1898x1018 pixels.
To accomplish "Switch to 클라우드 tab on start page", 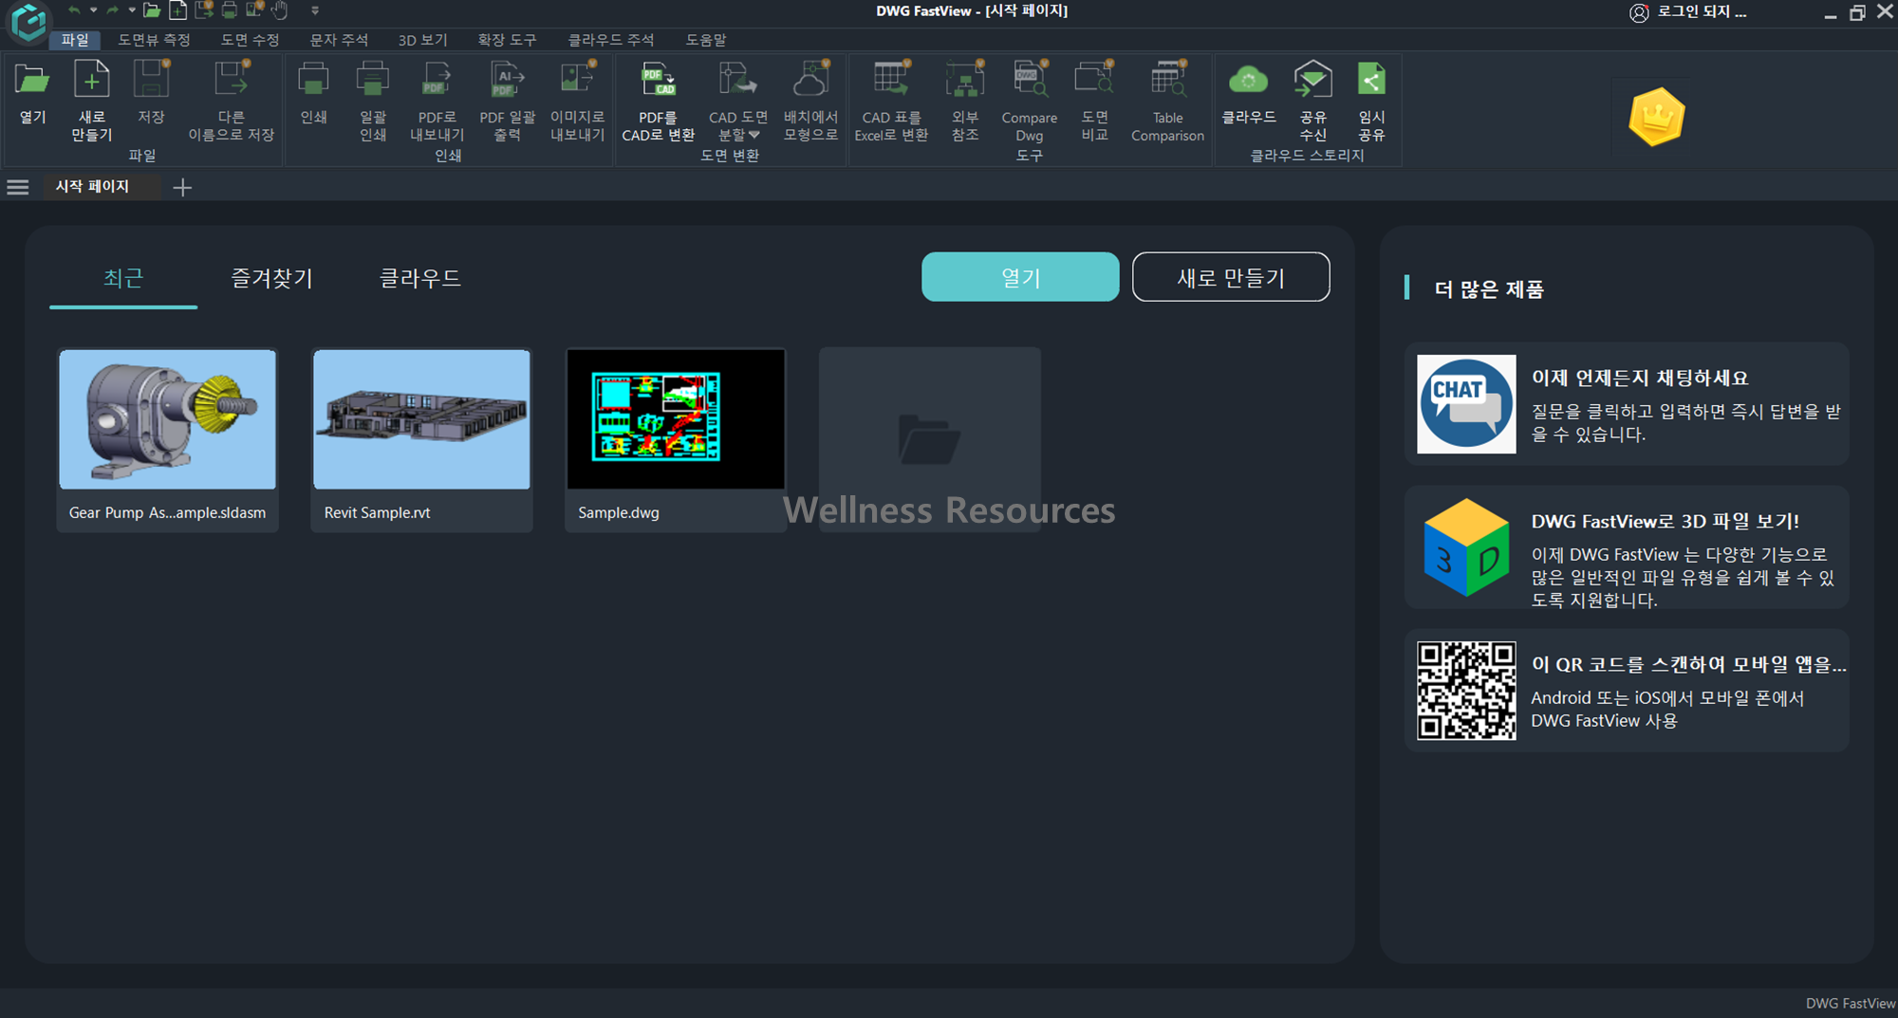I will (x=420, y=278).
